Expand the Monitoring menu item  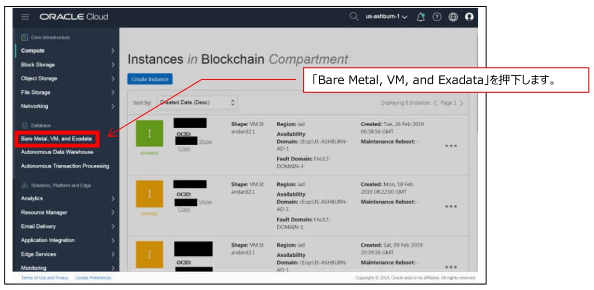tap(67, 268)
